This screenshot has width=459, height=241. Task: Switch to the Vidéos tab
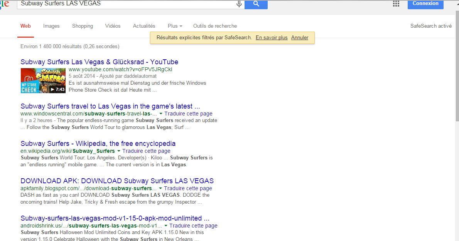(113, 26)
